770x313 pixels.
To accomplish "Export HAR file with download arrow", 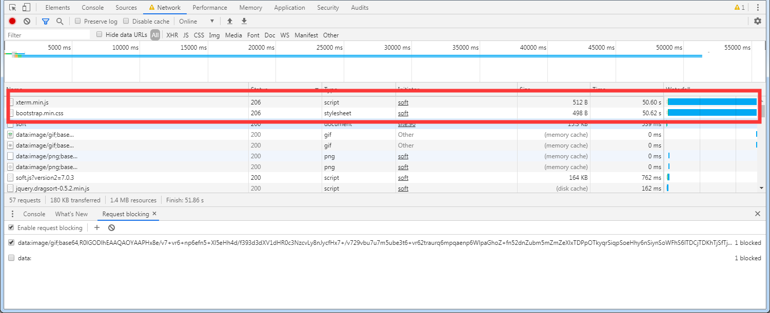I will [244, 21].
